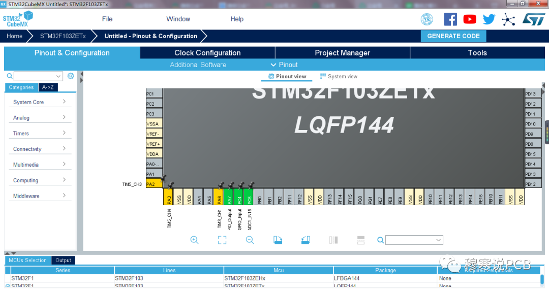This screenshot has width=549, height=289.
Task: Expand Timers category
Action: 39,133
